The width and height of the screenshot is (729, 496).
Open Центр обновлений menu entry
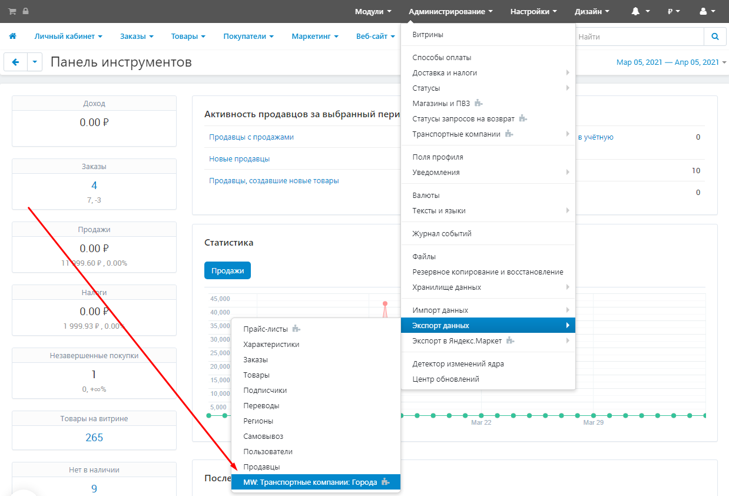[446, 379]
